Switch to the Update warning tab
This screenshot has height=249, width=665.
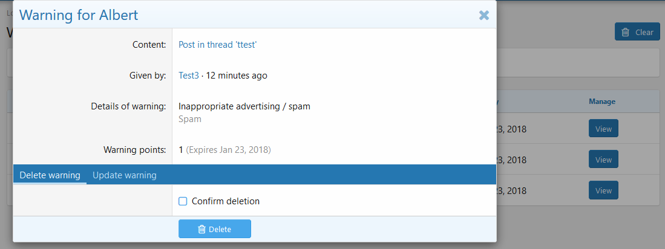click(124, 175)
